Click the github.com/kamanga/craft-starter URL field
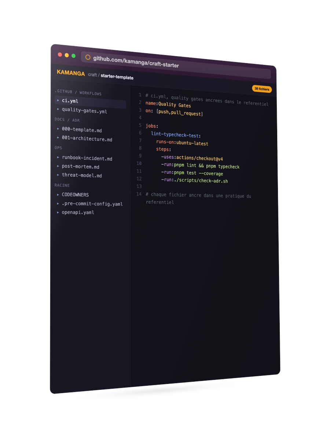The height and width of the screenshot is (432, 330). coord(176,65)
